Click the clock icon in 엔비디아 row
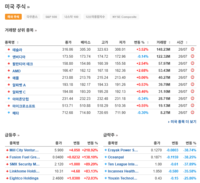 pos(192,56)
